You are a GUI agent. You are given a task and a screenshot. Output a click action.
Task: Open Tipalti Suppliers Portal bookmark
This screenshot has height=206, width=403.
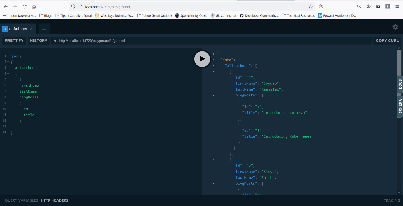pyautogui.click(x=73, y=16)
